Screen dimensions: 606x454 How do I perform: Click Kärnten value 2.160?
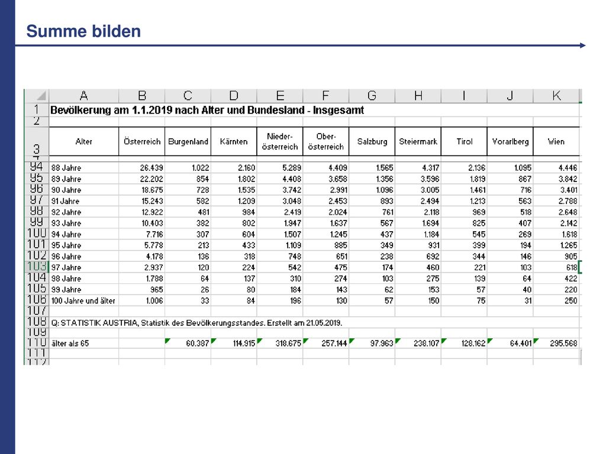pyautogui.click(x=234, y=167)
